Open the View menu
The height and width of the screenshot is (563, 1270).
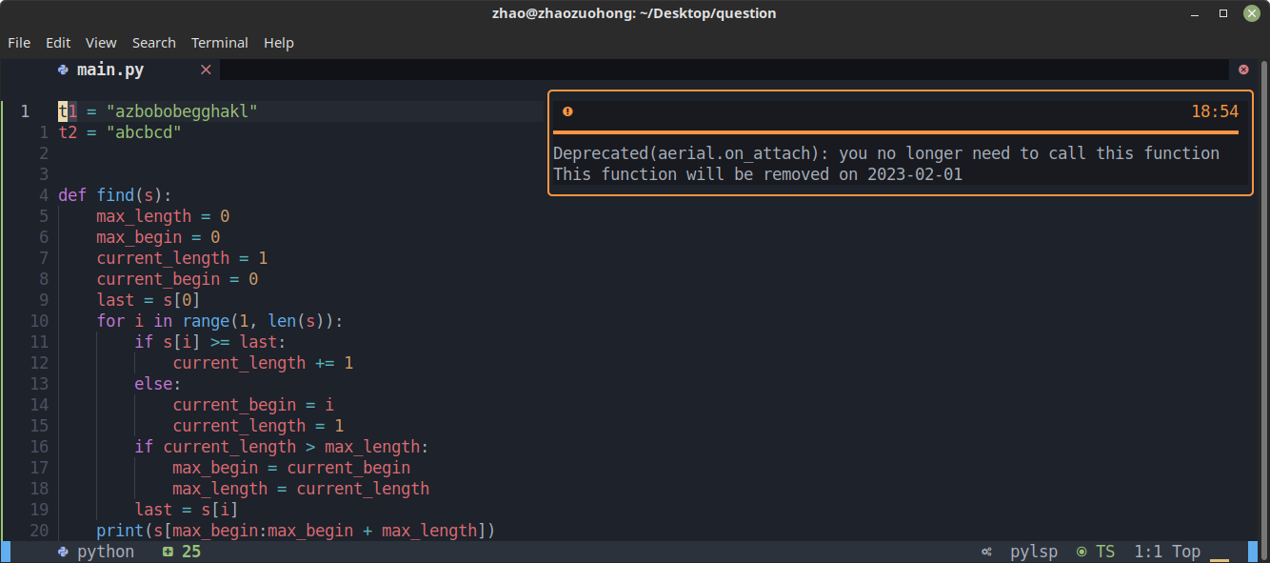pyautogui.click(x=101, y=43)
